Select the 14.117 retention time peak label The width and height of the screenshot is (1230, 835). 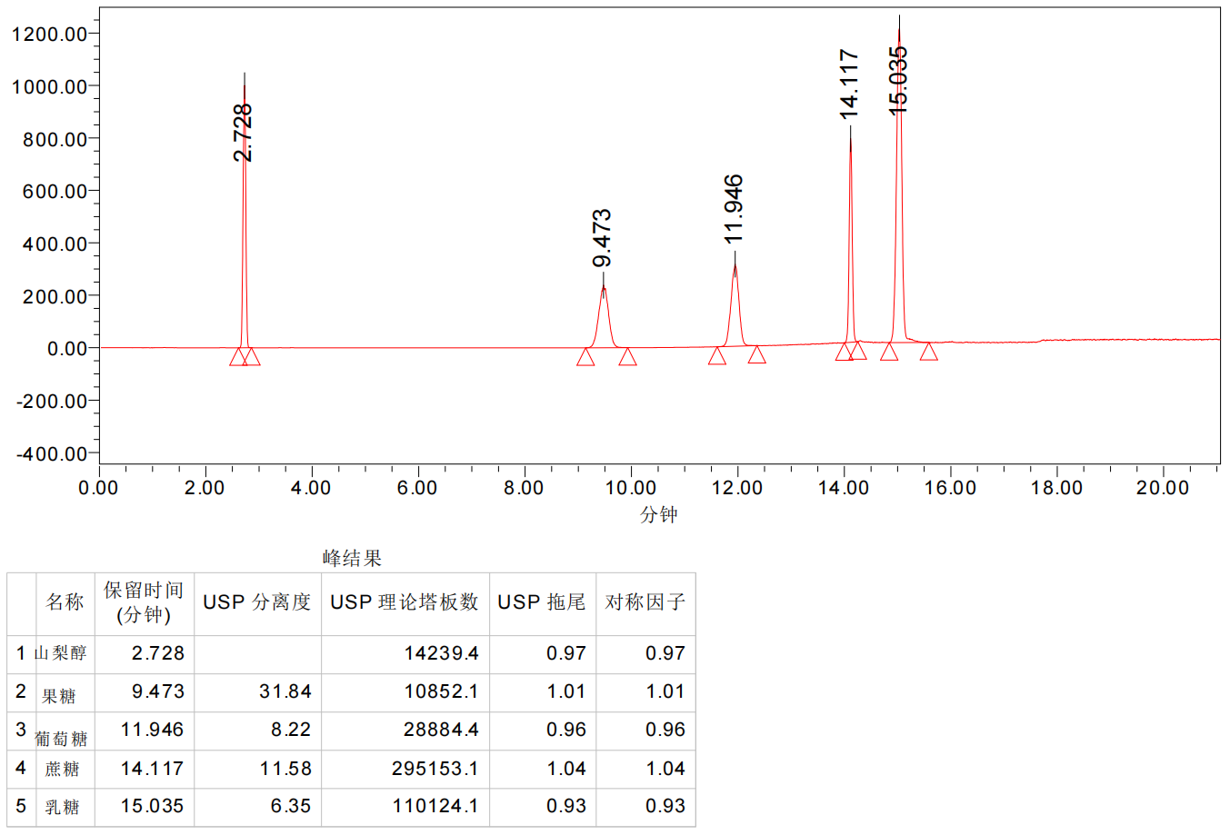(x=848, y=84)
